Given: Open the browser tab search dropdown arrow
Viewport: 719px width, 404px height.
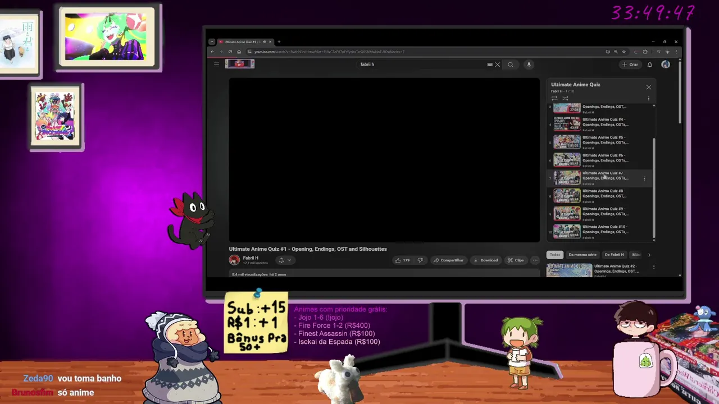Looking at the screenshot, I should [212, 42].
